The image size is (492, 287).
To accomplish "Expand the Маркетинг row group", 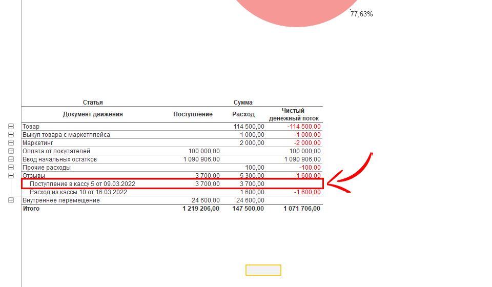I will coord(11,143).
